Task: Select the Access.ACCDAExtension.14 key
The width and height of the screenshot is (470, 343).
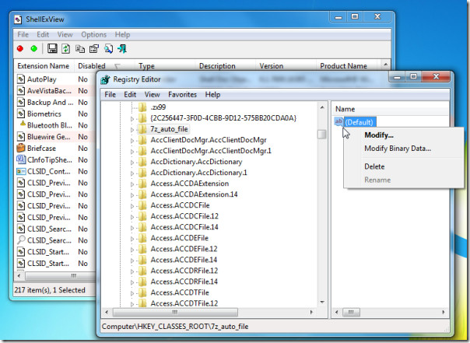Action: (194, 194)
